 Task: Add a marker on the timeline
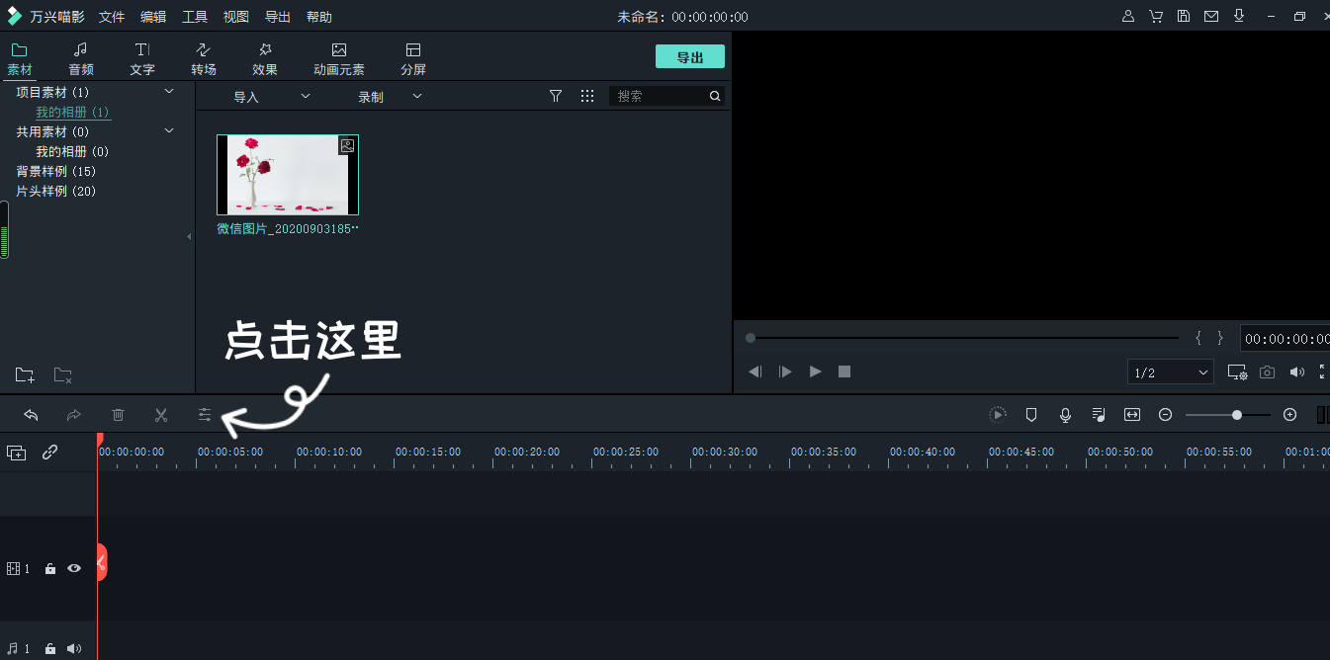coord(1031,414)
